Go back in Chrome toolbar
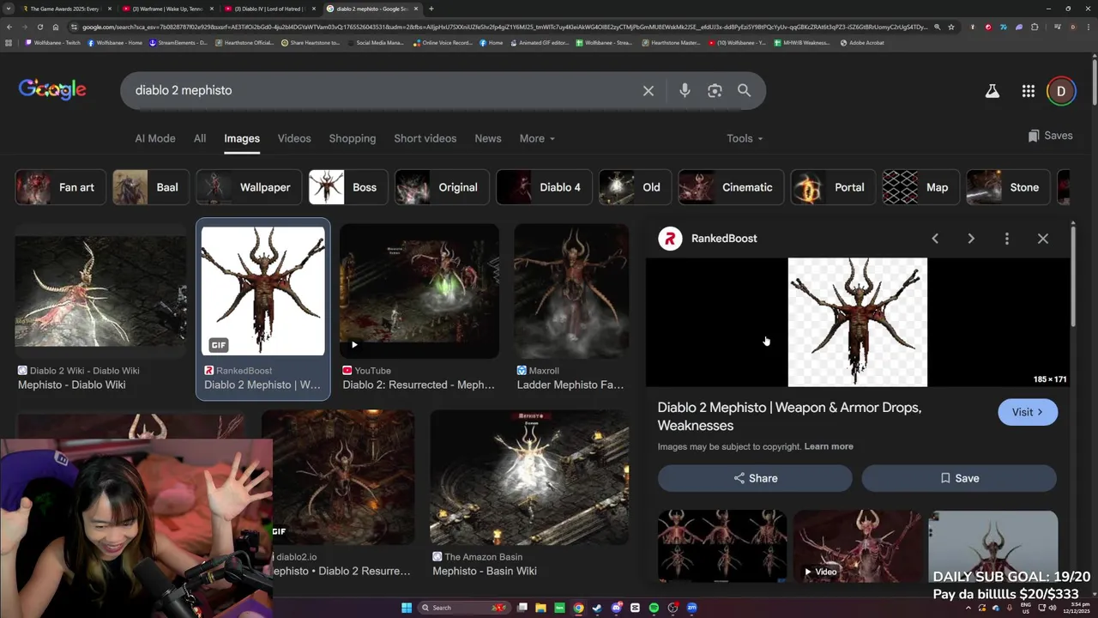 click(9, 27)
